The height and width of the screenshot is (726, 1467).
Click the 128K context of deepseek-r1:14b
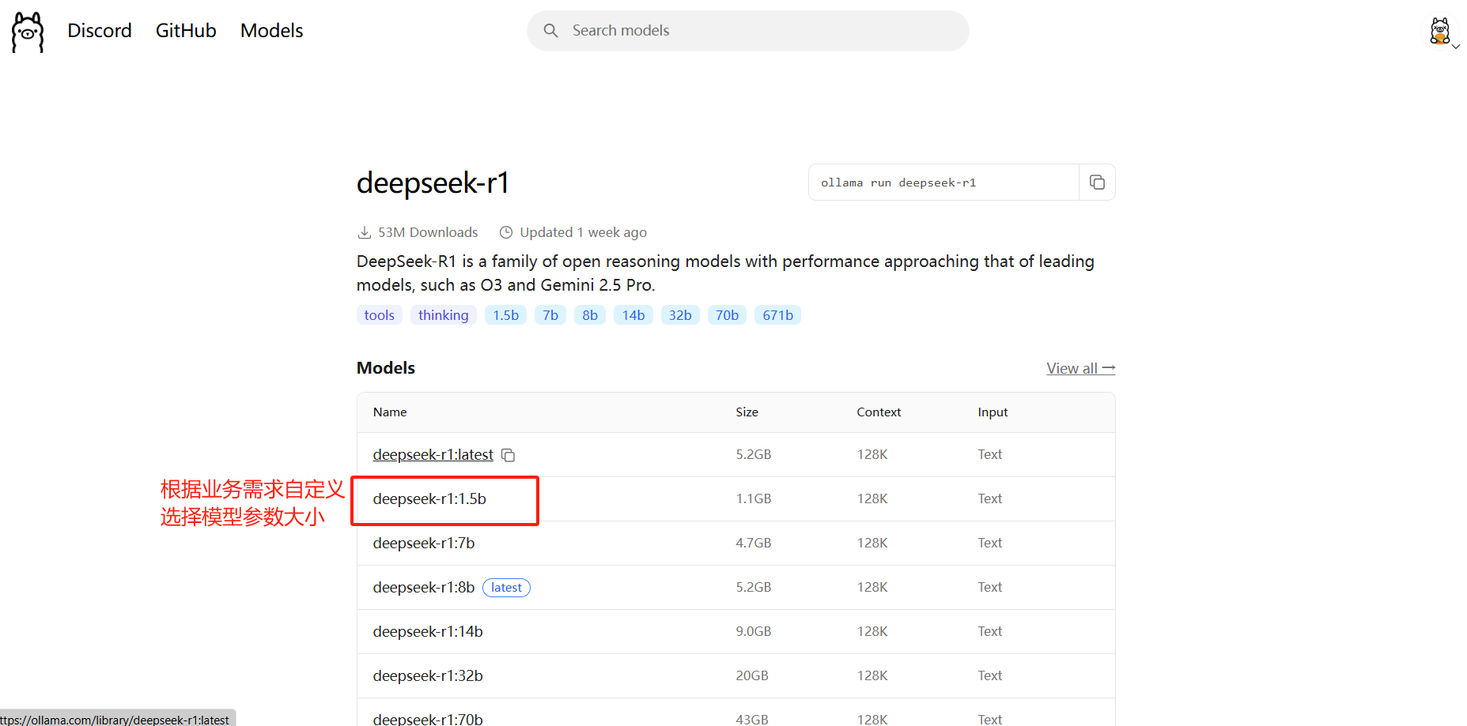(872, 631)
